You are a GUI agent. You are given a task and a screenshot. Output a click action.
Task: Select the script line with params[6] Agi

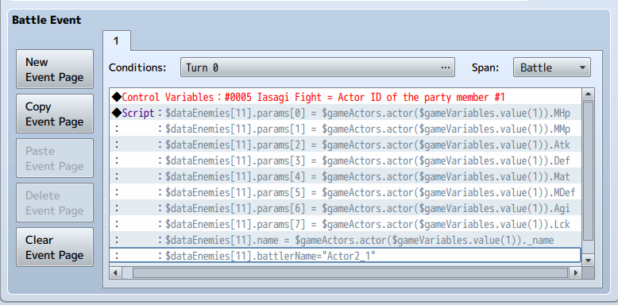coord(346,208)
